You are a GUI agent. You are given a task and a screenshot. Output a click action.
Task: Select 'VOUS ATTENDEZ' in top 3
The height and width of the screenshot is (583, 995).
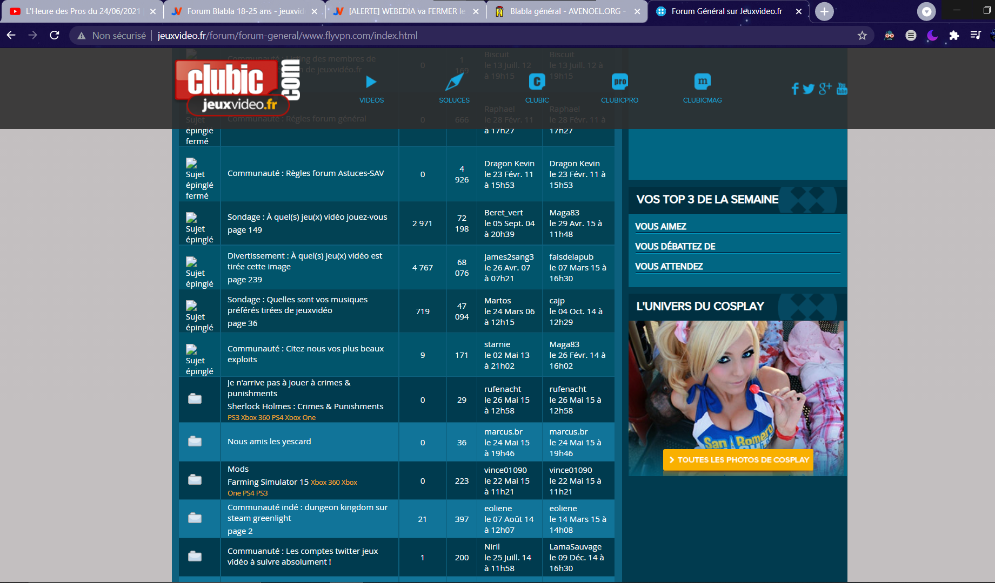(x=669, y=267)
